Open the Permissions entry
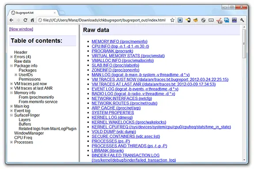 (x=30, y=79)
